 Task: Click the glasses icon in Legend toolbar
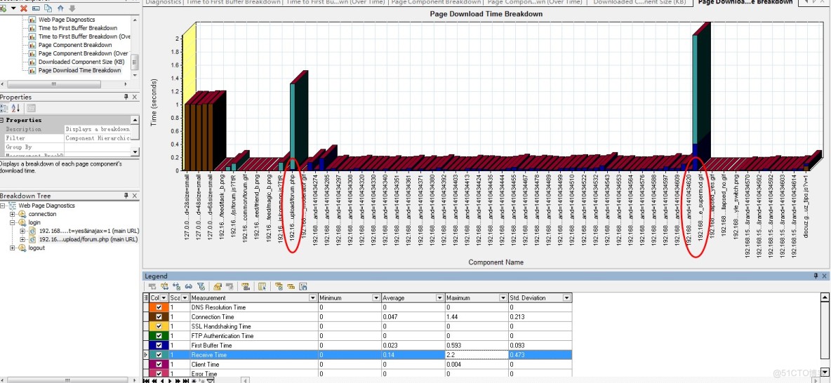(189, 286)
